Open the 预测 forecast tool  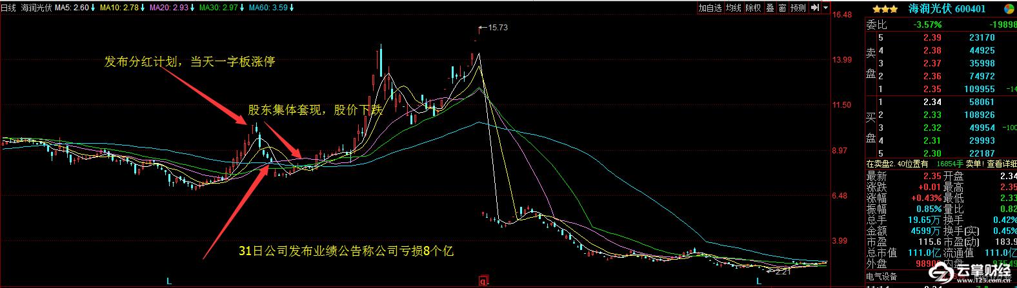coord(798,8)
